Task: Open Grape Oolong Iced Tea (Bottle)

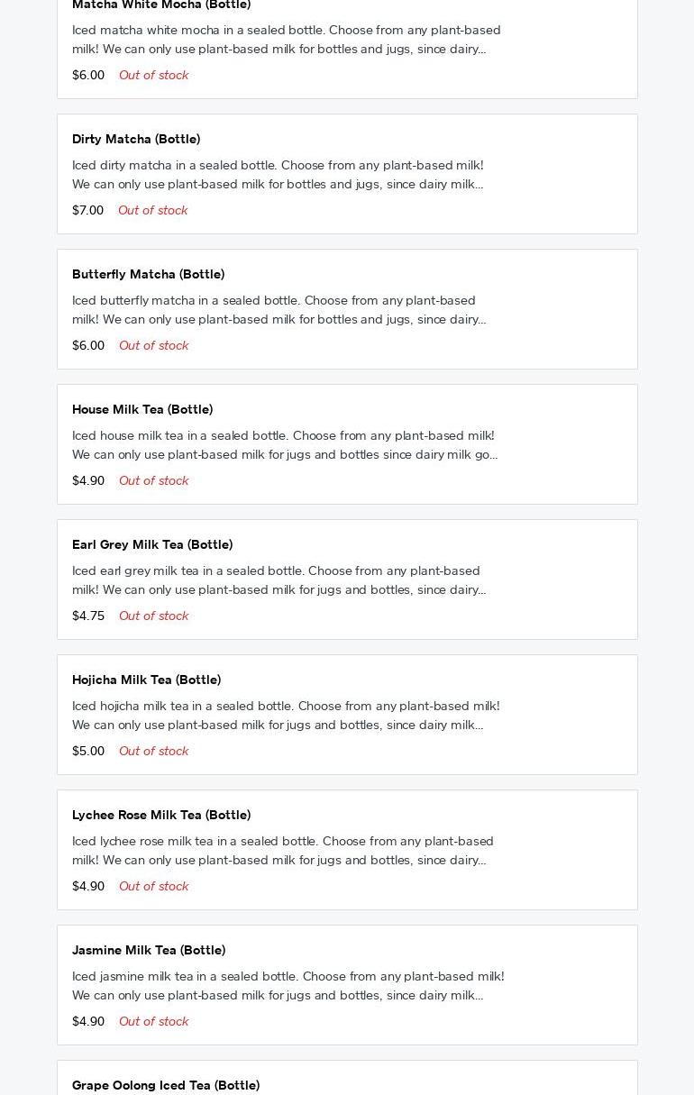Action: (166, 1085)
